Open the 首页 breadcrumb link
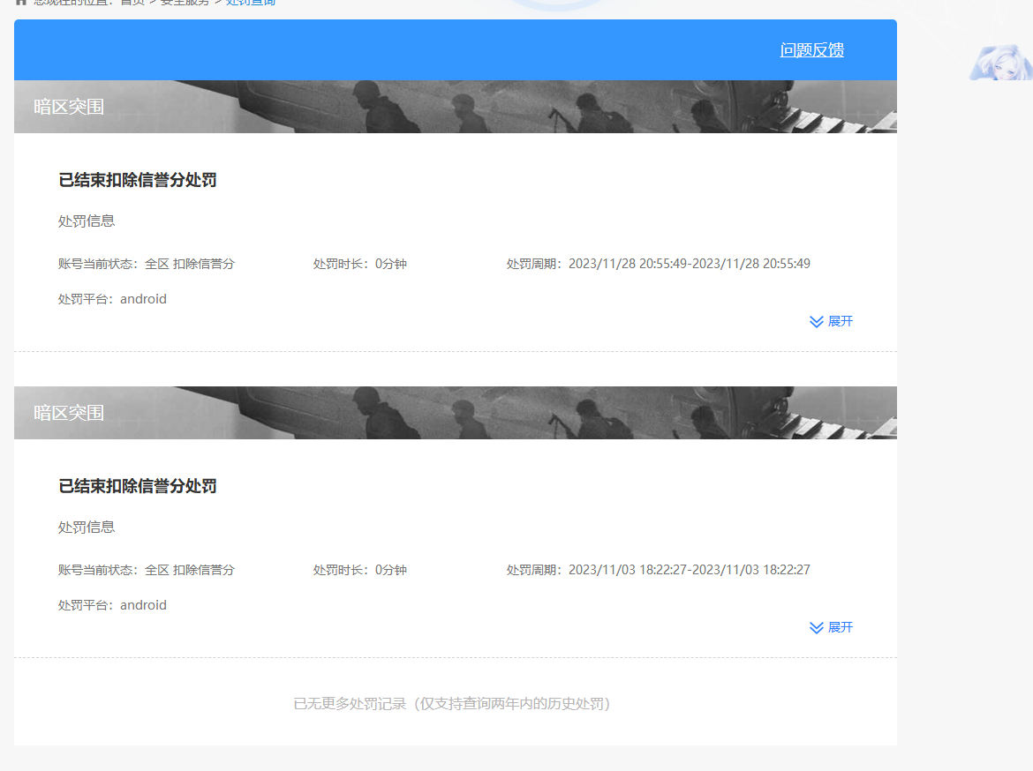 coord(129,3)
